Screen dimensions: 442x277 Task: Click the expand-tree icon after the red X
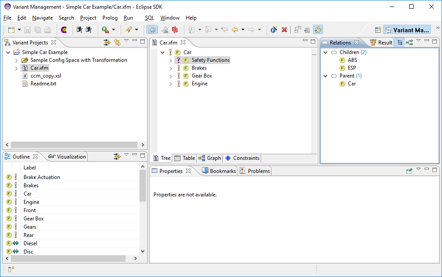pos(298,30)
